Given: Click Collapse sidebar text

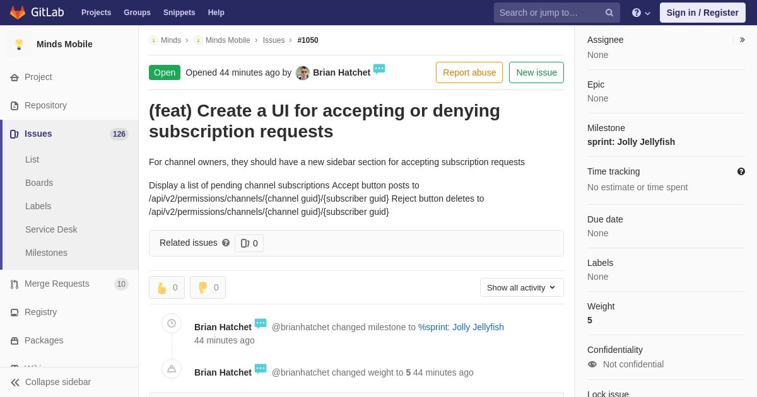Looking at the screenshot, I should (58, 382).
